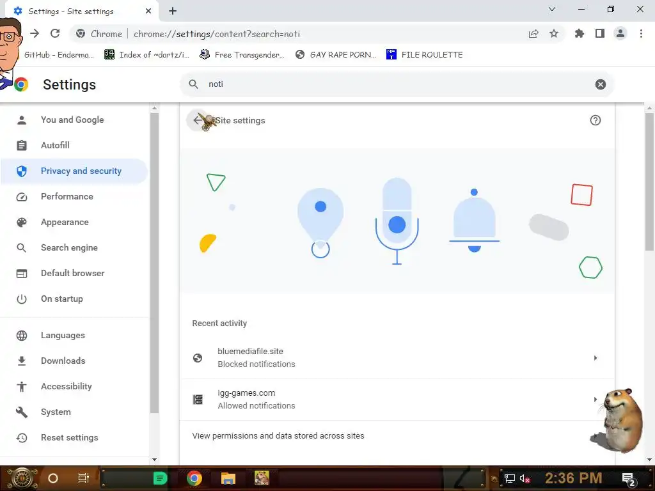This screenshot has height=491, width=655.
Task: Open Autofill settings section
Action: (x=74, y=145)
